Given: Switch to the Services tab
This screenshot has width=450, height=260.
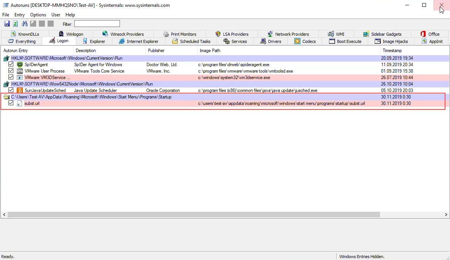Looking at the screenshot, I should (235, 41).
